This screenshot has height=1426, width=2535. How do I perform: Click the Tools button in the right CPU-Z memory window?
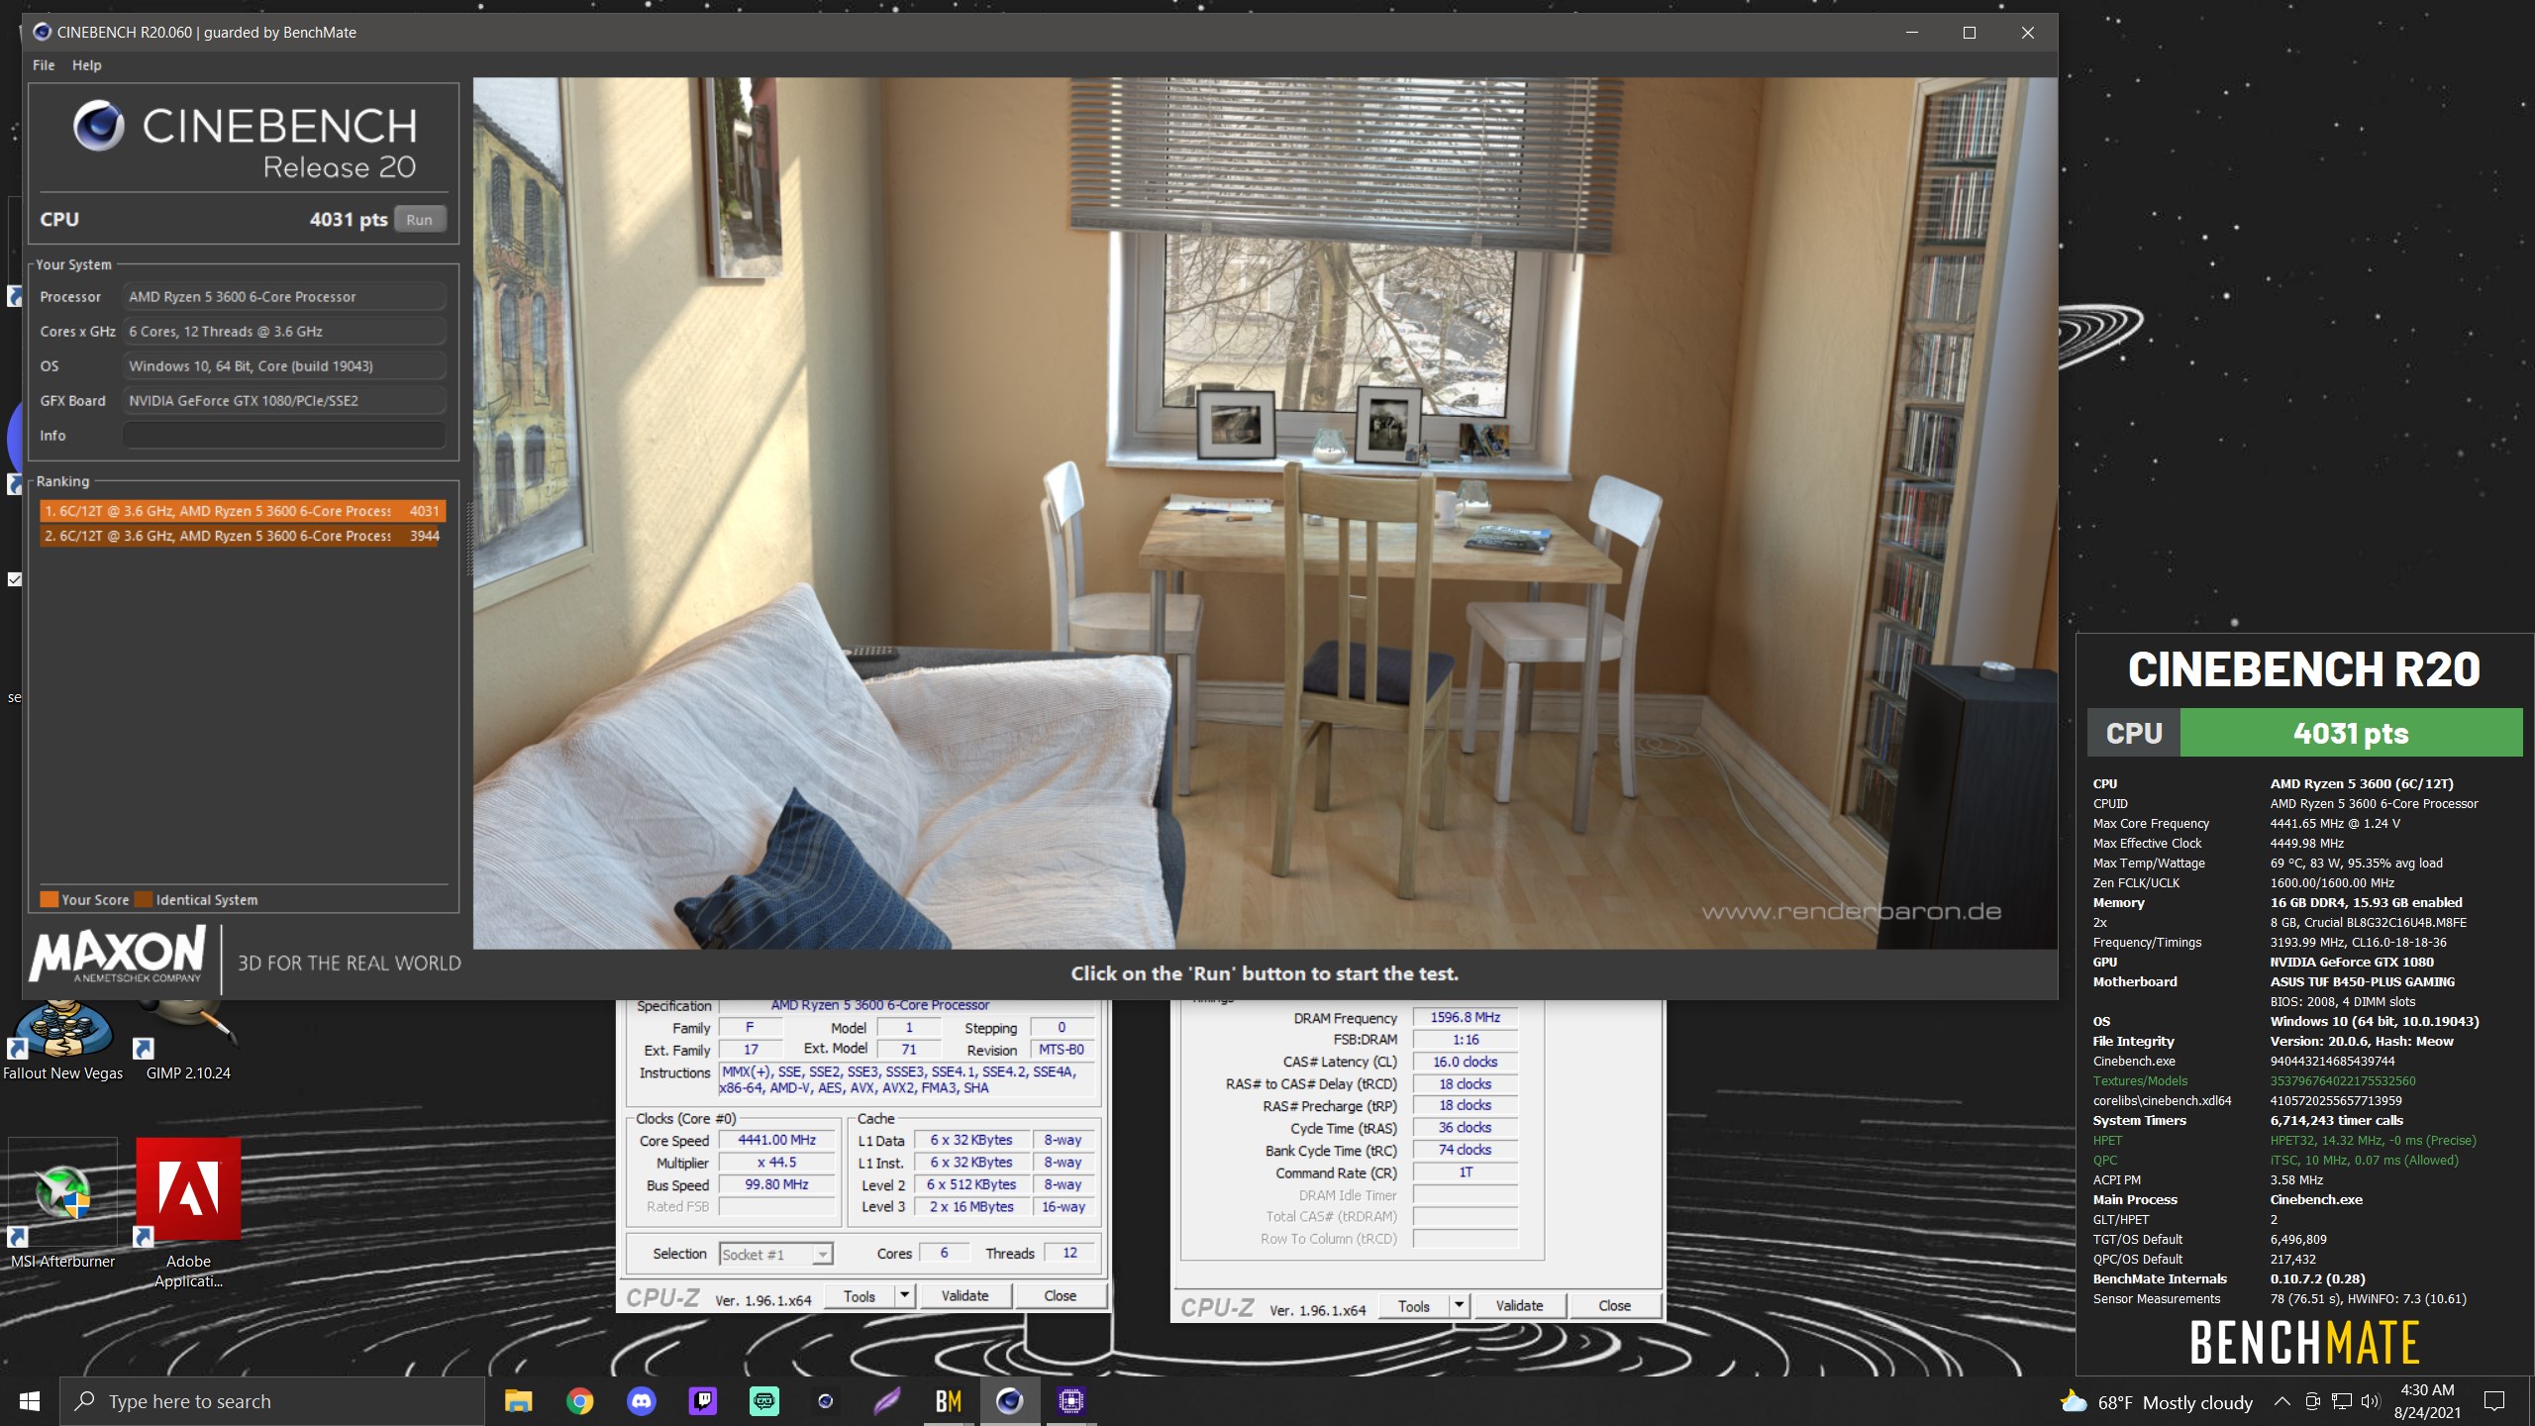(1413, 1306)
